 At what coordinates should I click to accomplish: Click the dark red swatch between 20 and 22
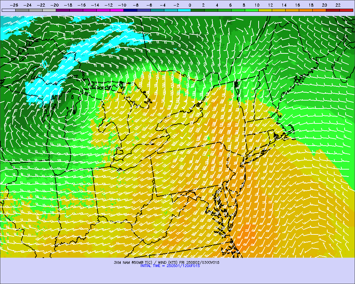(x=333, y=10)
